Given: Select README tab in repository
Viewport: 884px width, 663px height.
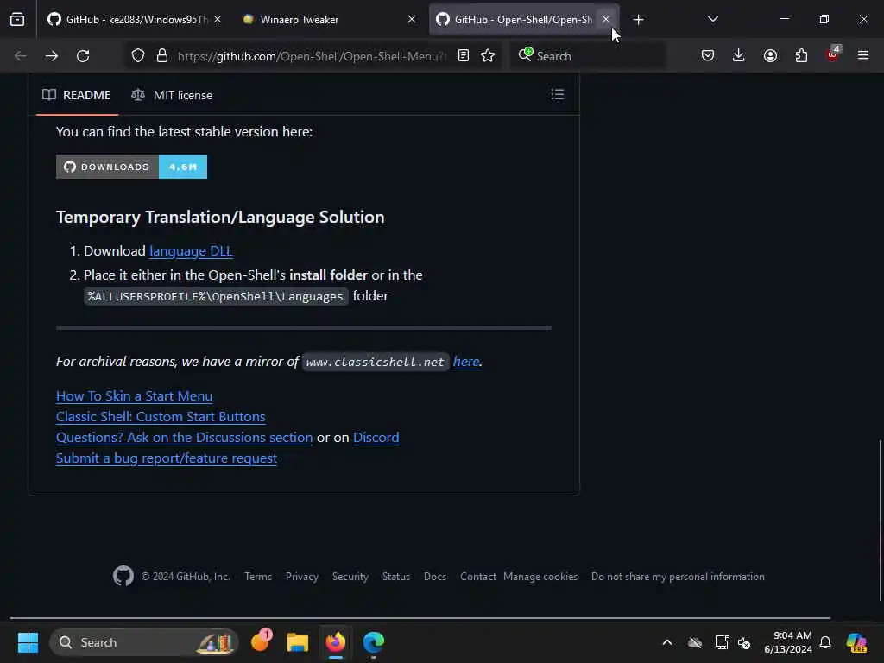Looking at the screenshot, I should 77,95.
